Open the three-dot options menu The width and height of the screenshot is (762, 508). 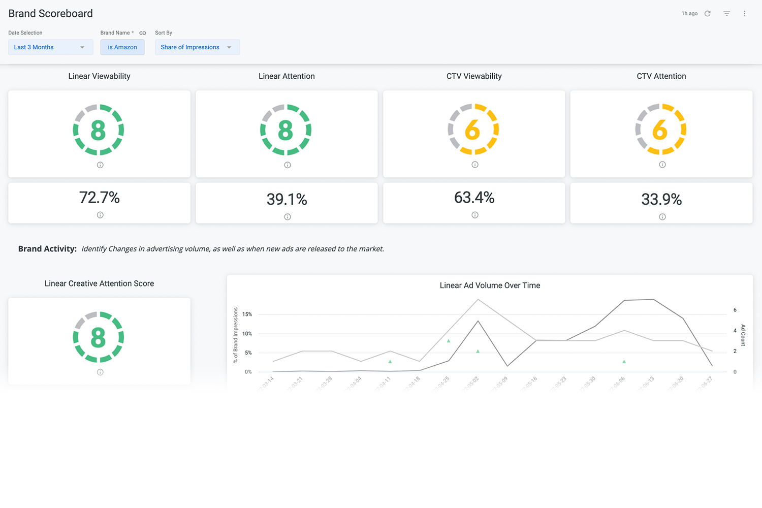(744, 13)
